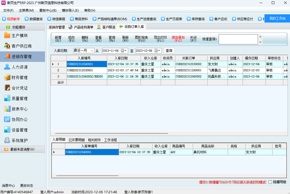Select row with CGRK202312030001
Image resolution: width=290 pixels, height=194 pixels.
[x=169, y=70]
